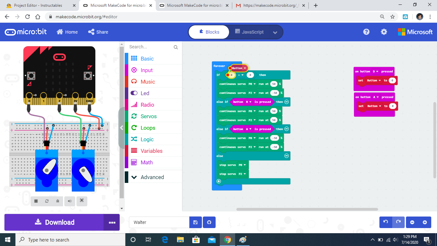Image resolution: width=437 pixels, height=246 pixels.
Task: Open the Chrome zoom magnifier in the address bar
Action: (x=382, y=17)
